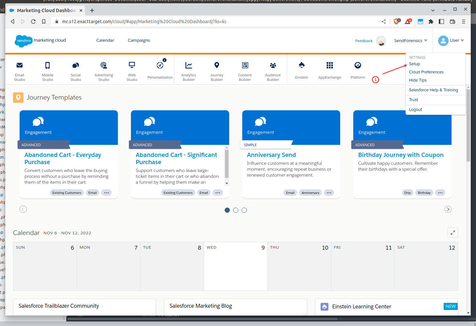The image size is (476, 326).
Task: Go back in browser history
Action: click(x=13, y=22)
